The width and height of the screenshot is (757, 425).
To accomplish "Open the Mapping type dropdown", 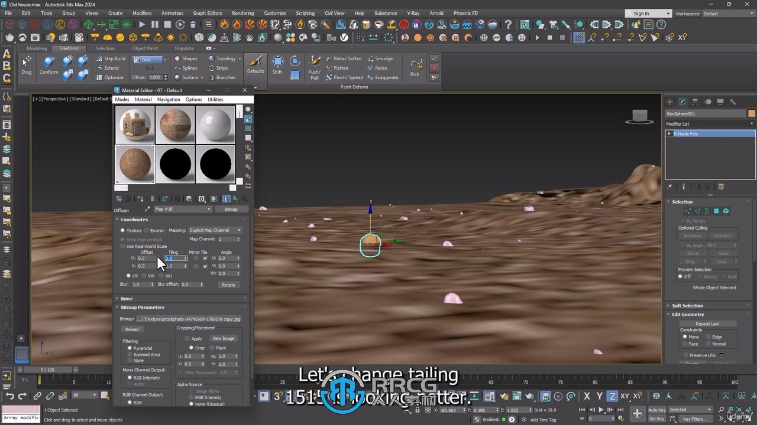I will [215, 230].
